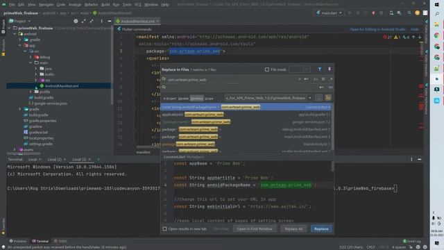Image resolution: width=444 pixels, height=250 pixels.
Task: Open the directory path dropdown arrow
Action: (x=310, y=98)
